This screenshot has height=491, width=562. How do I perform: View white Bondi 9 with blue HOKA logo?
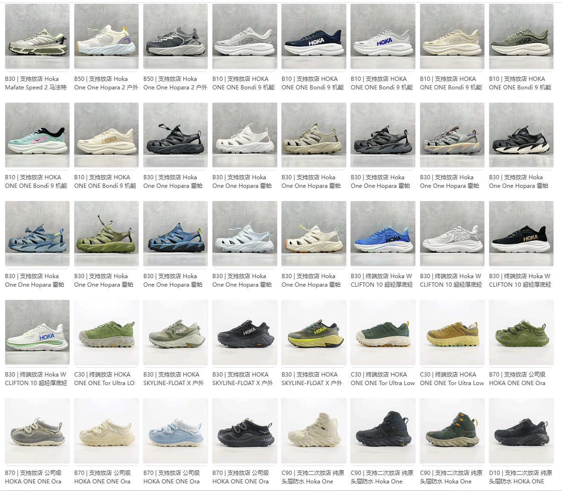click(x=383, y=36)
